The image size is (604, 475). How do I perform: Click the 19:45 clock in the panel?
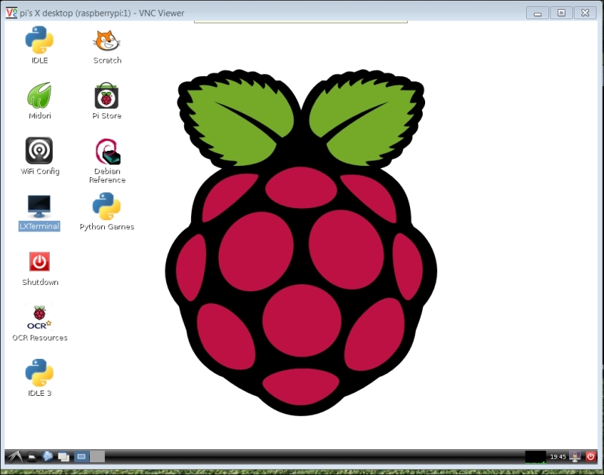(558, 457)
